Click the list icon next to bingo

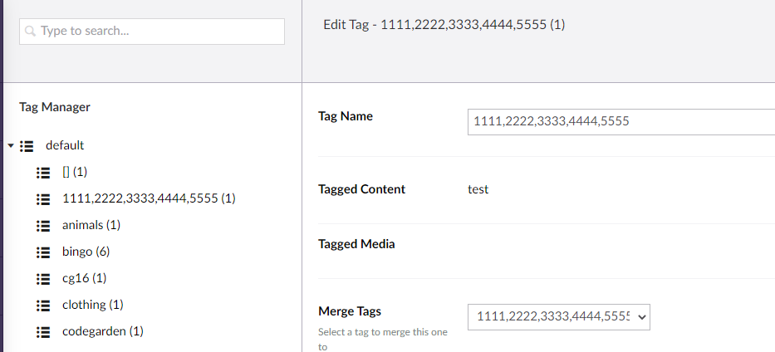43,252
